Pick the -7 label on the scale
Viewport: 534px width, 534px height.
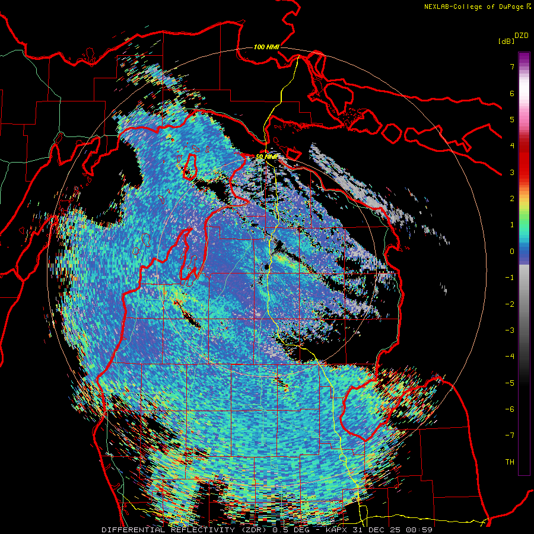(510, 436)
